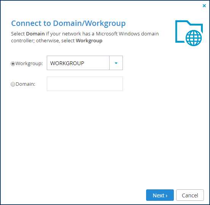Image resolution: width=210 pixels, height=205 pixels.
Task: Click the Next button
Action: [160, 195]
